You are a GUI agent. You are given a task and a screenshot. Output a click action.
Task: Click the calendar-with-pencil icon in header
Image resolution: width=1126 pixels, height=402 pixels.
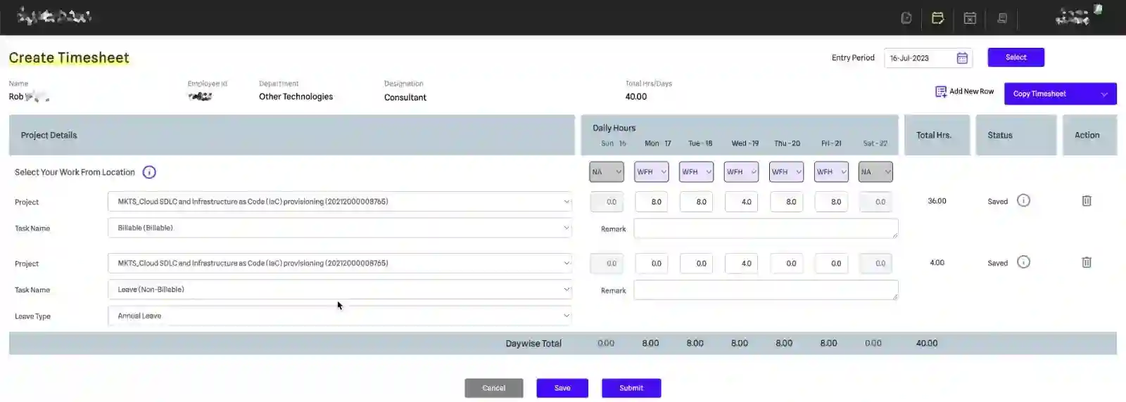point(937,18)
